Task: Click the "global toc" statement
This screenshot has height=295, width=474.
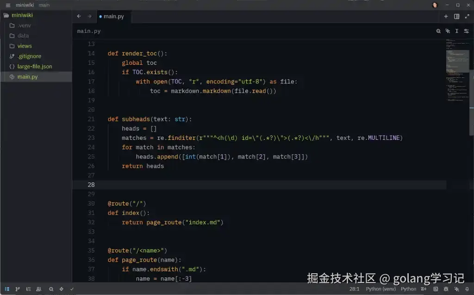Action: (x=139, y=63)
